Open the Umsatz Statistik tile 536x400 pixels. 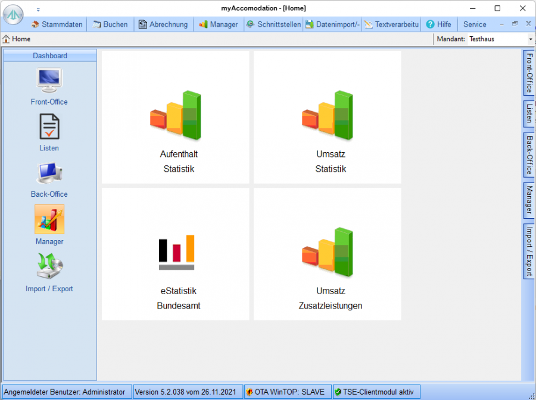pyautogui.click(x=328, y=117)
